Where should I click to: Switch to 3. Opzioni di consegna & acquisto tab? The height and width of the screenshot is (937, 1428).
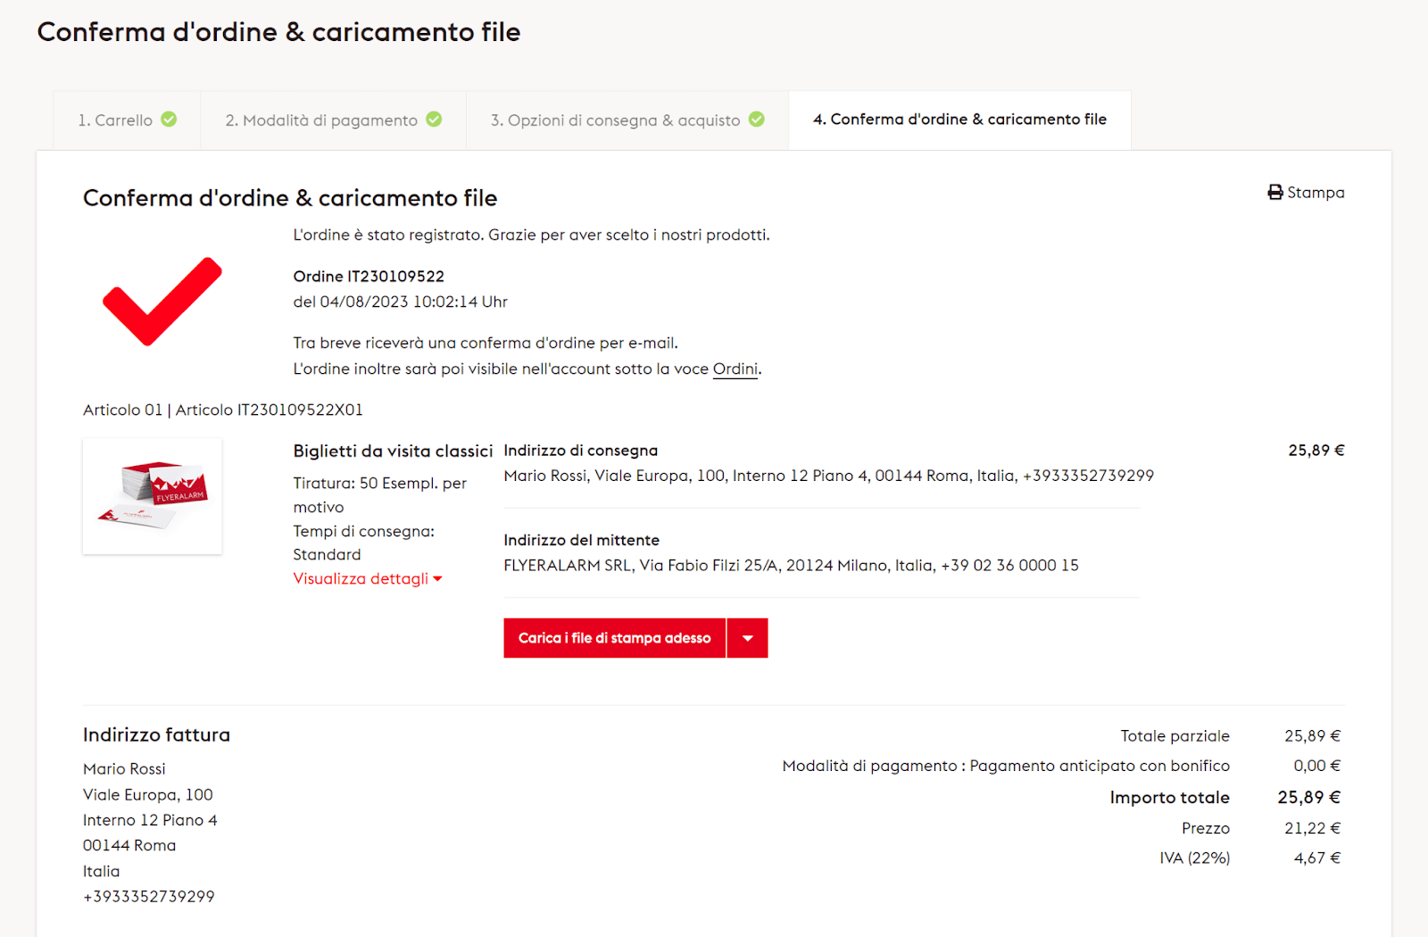615,120
